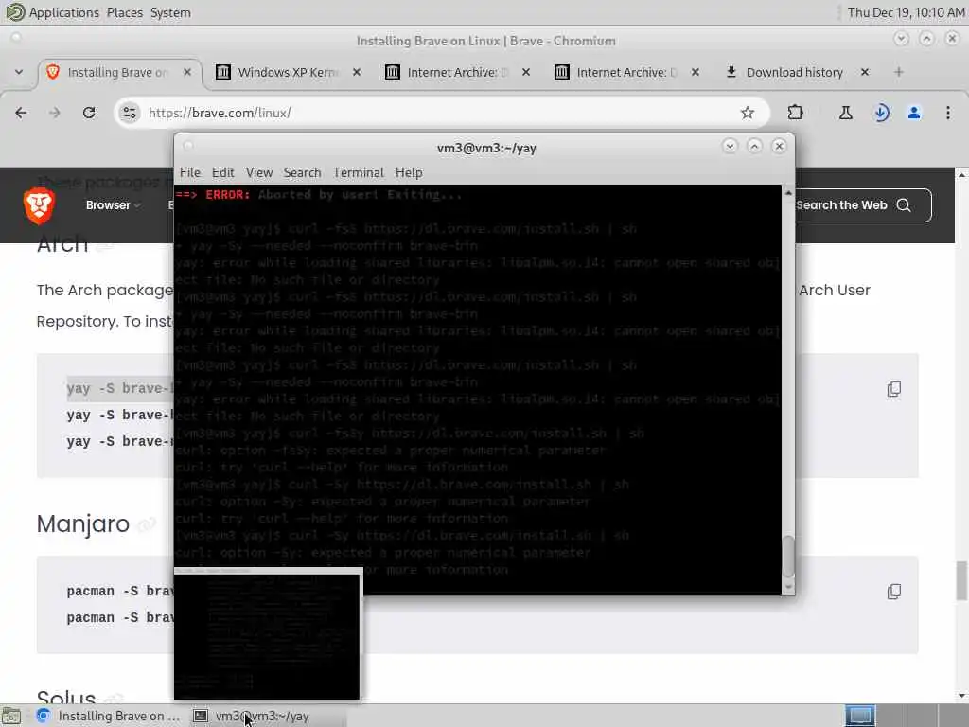Viewport: 969px width, 727px height.
Task: Switch to second Internet Archive tab
Action: pos(626,72)
